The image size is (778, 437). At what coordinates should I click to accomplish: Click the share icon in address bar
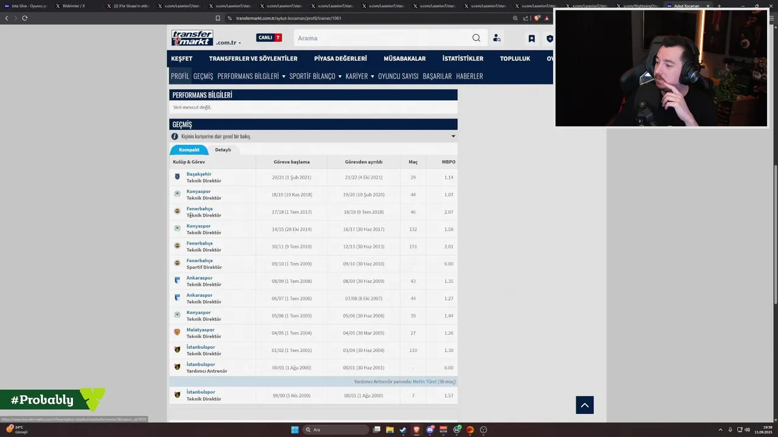click(x=526, y=18)
